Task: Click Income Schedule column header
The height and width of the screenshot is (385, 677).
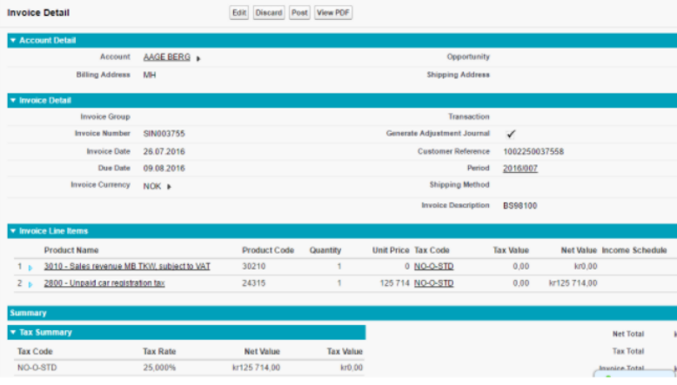Action: 634,250
